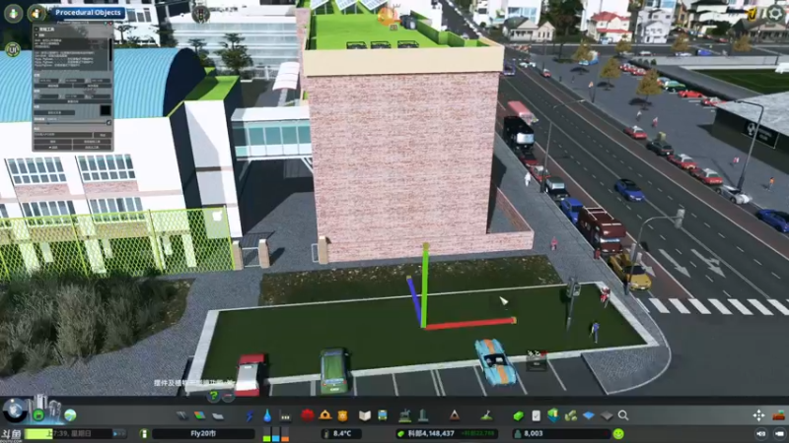Click the text input field near panel bottom
The width and height of the screenshot is (789, 443).
pos(63,135)
